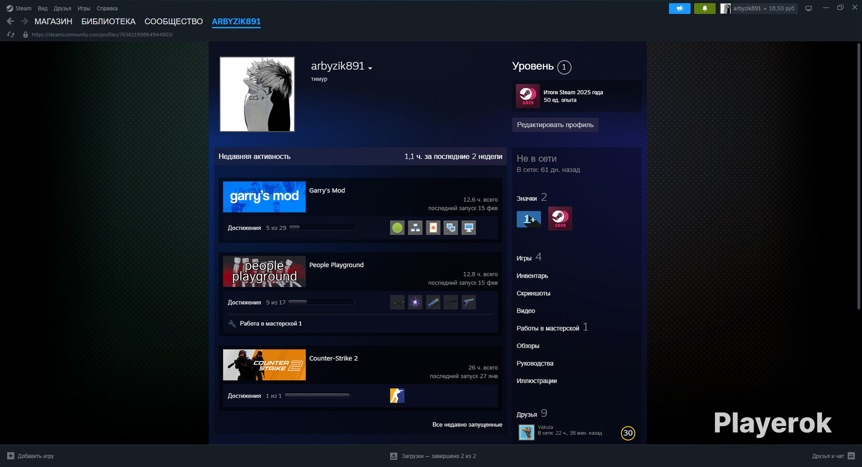Click the plus icon for Добавить игру
This screenshot has height=467, width=862.
click(11, 456)
